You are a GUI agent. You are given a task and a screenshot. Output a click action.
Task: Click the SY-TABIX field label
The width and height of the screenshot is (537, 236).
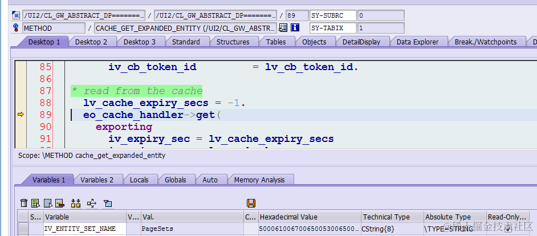click(333, 28)
